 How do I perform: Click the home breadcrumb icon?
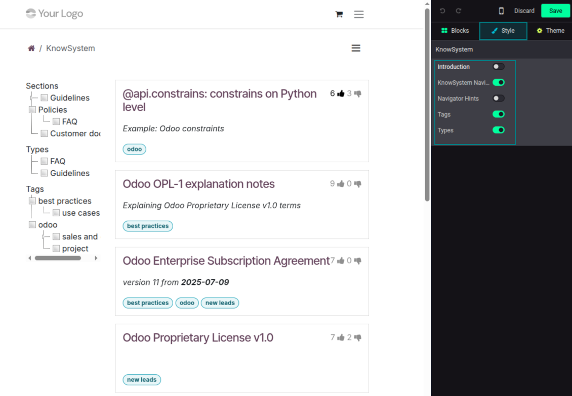coord(31,48)
